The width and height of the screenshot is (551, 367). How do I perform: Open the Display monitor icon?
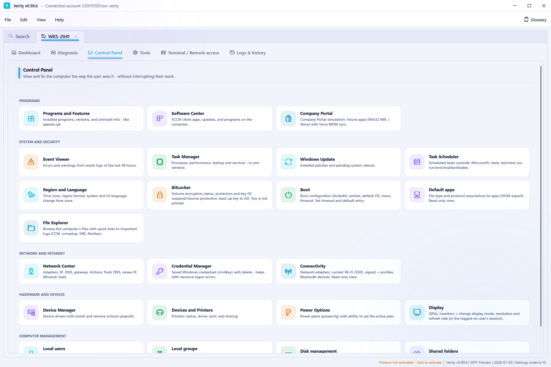click(417, 312)
